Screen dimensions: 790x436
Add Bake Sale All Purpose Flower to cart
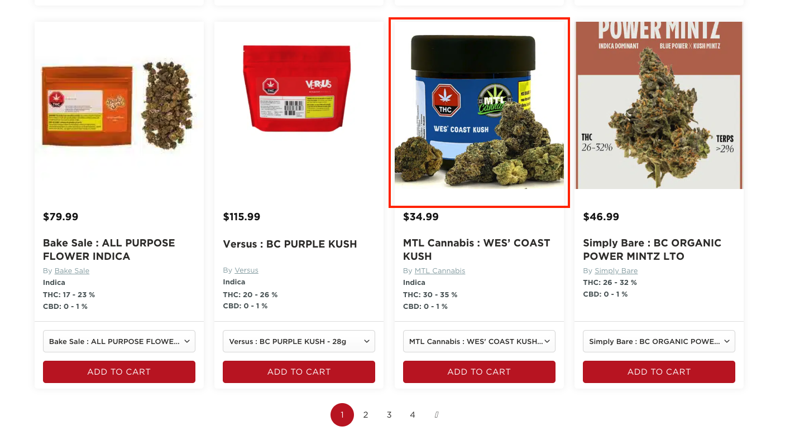point(119,372)
